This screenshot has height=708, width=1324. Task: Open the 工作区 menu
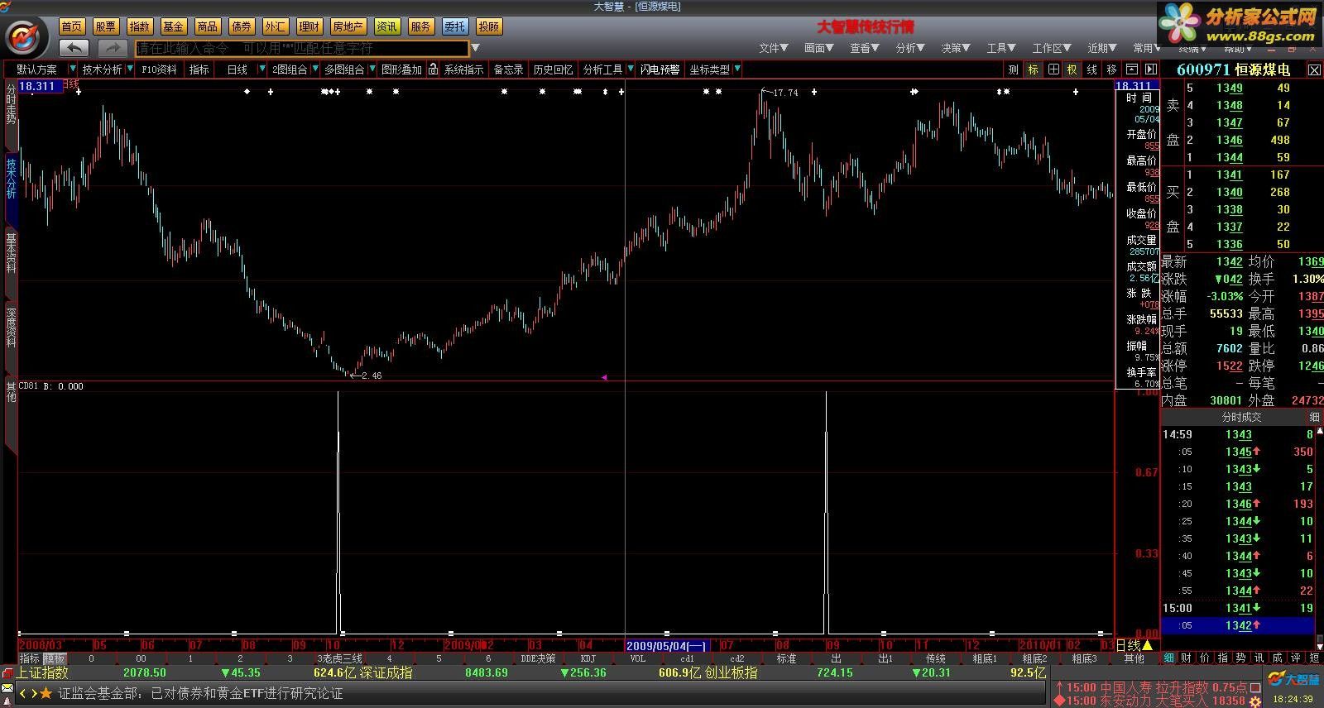click(1051, 48)
